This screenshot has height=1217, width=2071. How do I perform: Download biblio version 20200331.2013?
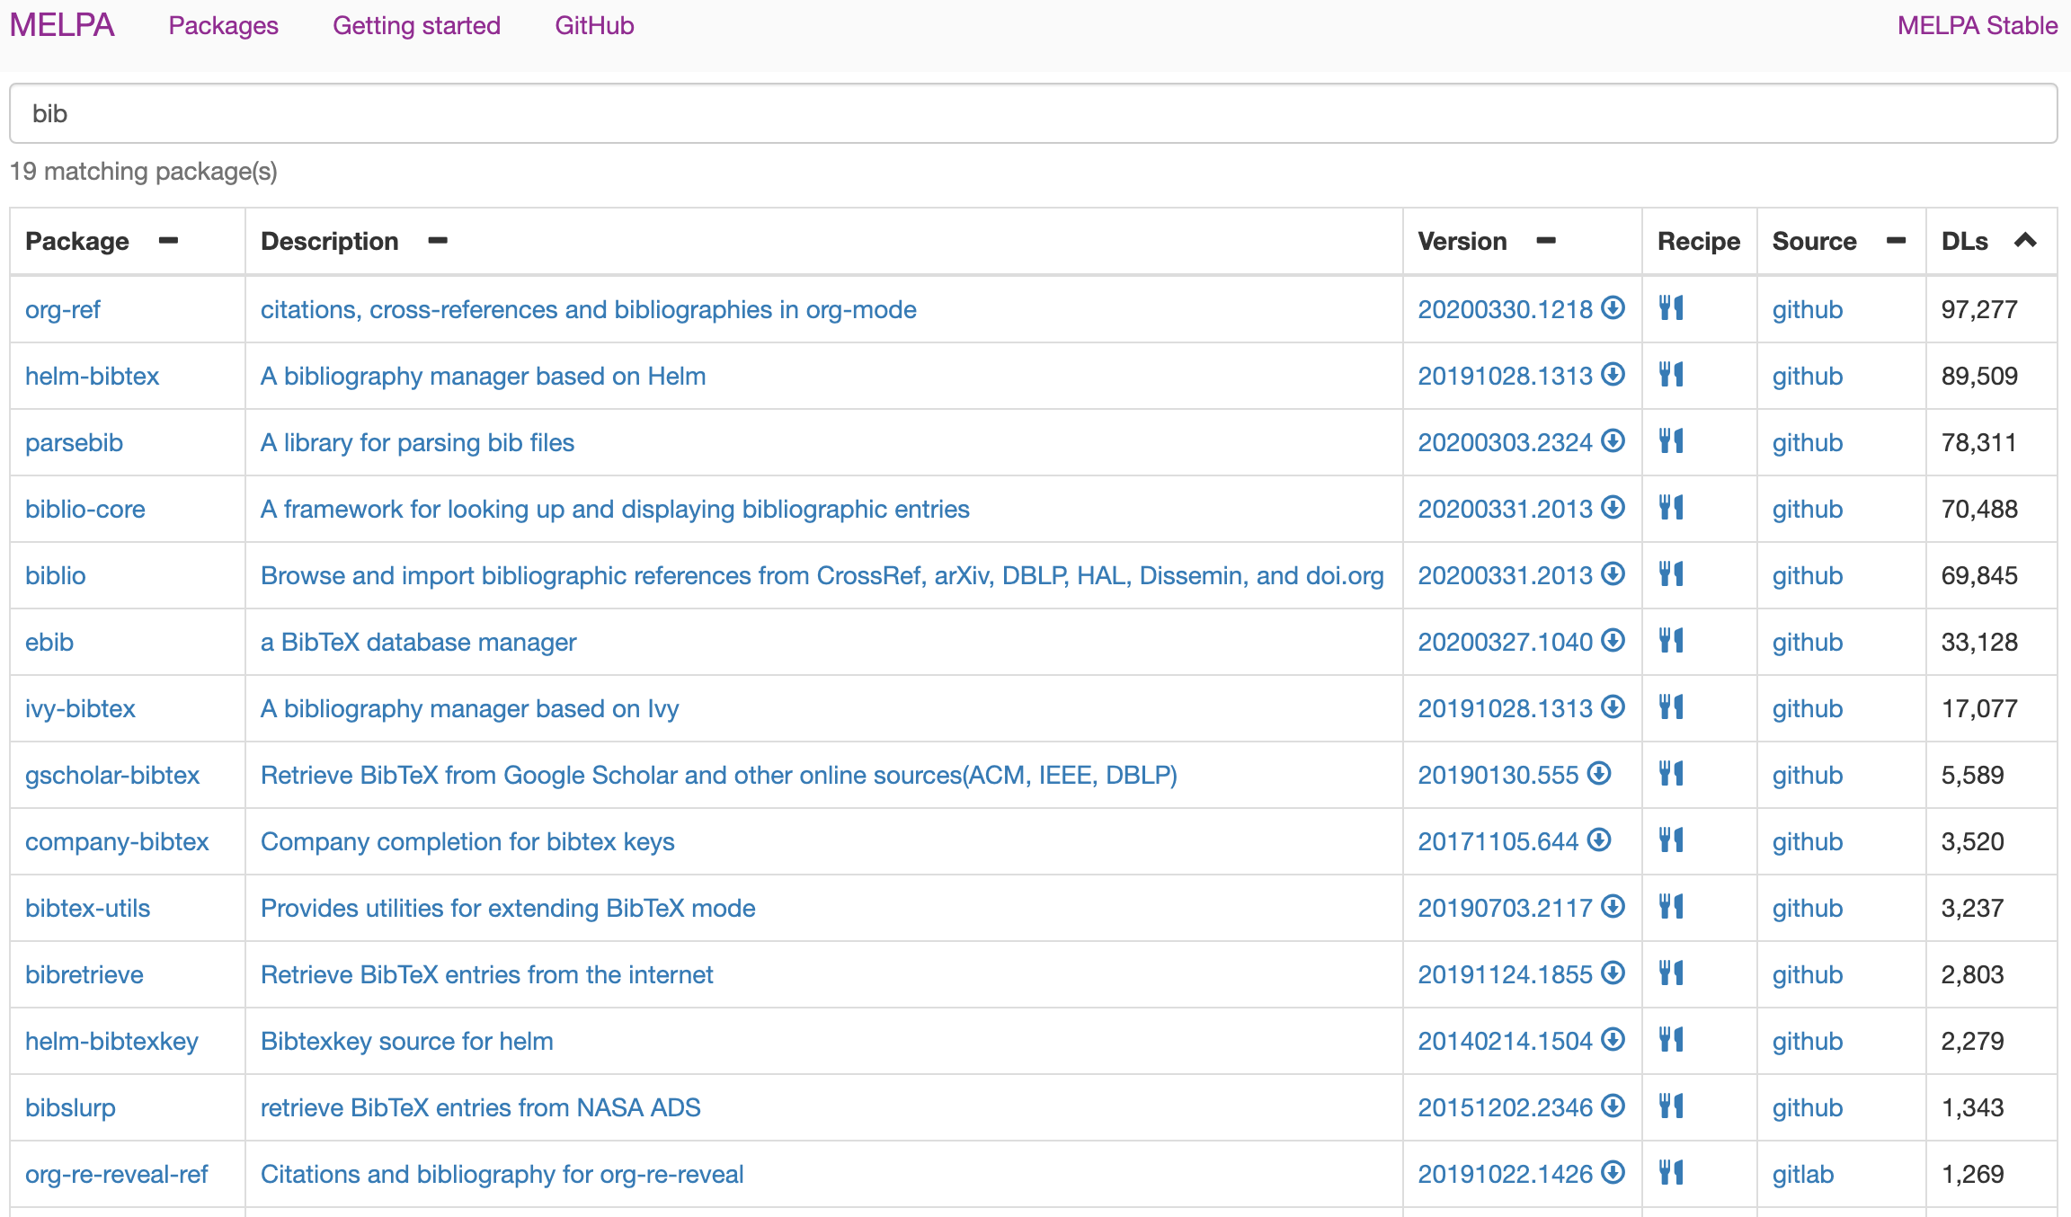click(1521, 575)
